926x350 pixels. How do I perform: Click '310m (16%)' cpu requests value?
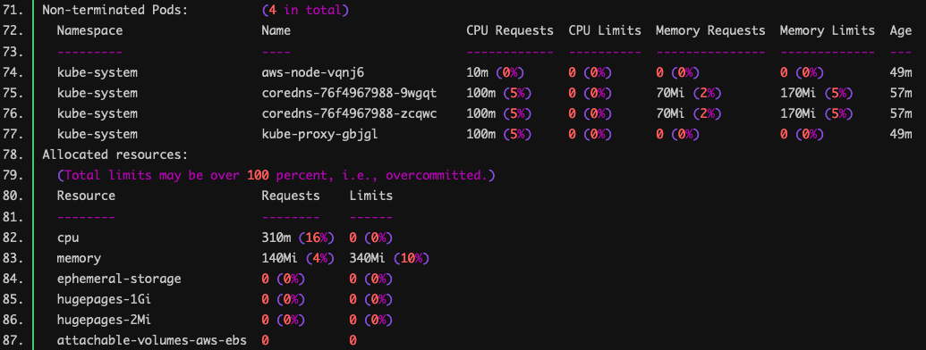[298, 237]
